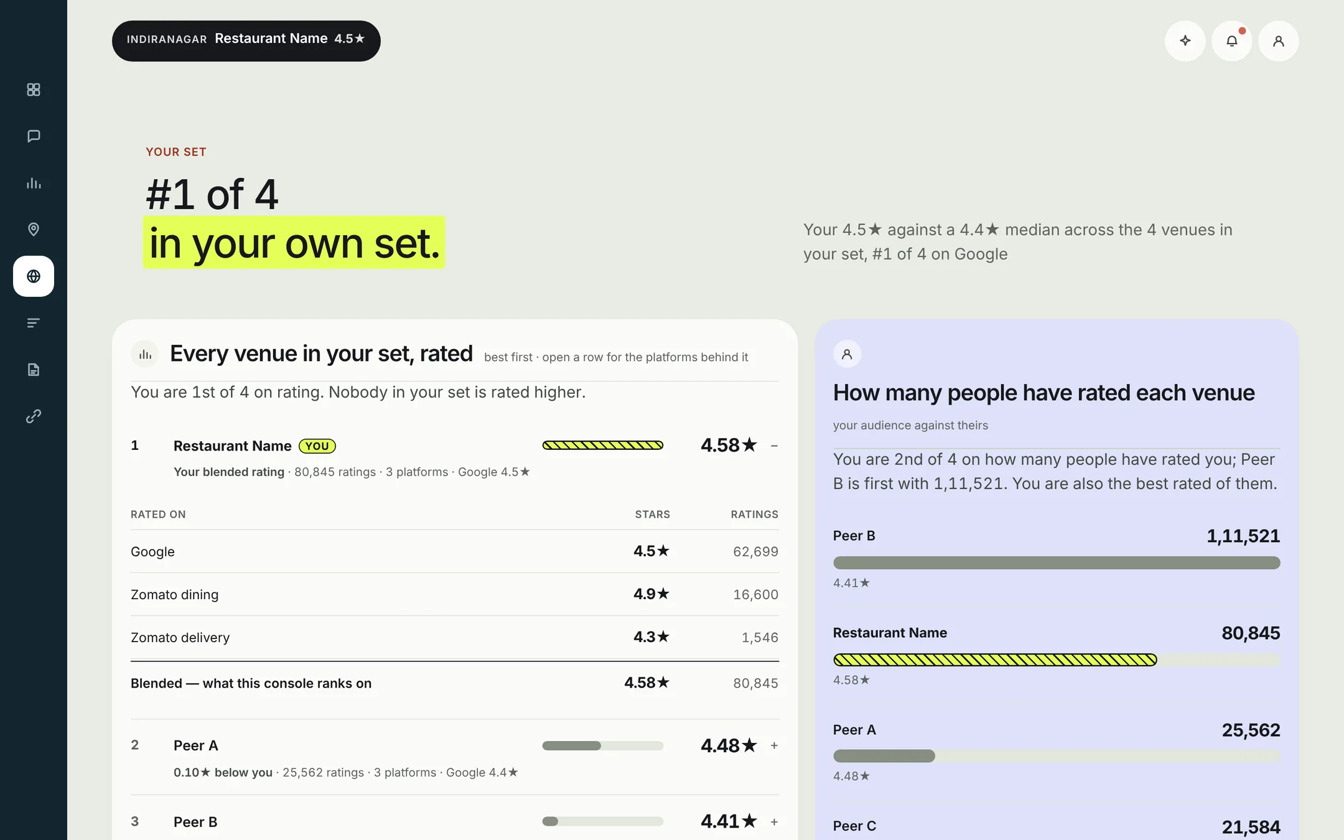The height and width of the screenshot is (840, 1344).
Task: Click the 4.48★ score for Peer A
Action: click(x=729, y=745)
